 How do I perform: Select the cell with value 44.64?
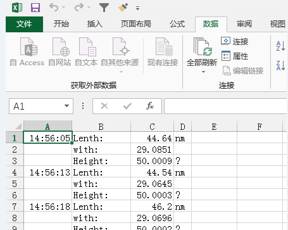(x=152, y=138)
